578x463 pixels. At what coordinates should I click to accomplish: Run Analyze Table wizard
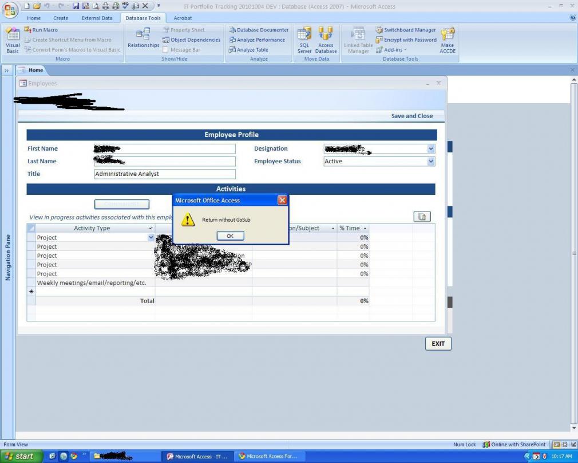coord(248,49)
